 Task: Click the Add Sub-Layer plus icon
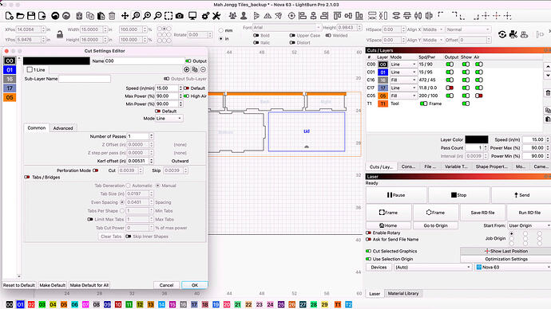tap(187, 70)
